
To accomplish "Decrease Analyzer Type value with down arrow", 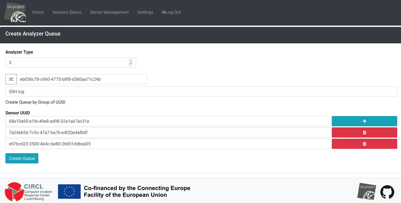I will tap(131, 64).
